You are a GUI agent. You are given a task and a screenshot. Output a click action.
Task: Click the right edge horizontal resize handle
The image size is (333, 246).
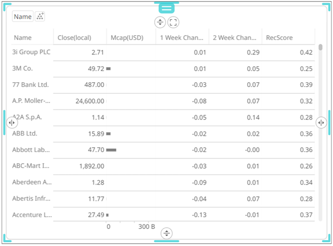(x=321, y=123)
